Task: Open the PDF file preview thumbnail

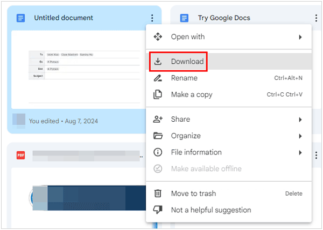Action: click(79, 198)
